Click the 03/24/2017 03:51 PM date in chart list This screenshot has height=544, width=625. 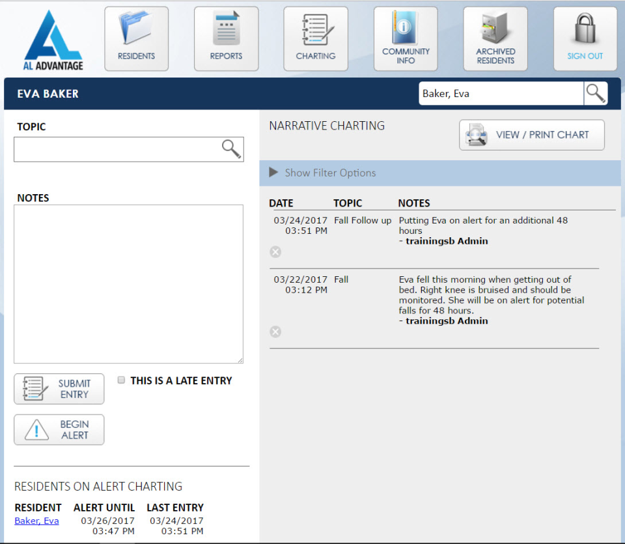(301, 225)
